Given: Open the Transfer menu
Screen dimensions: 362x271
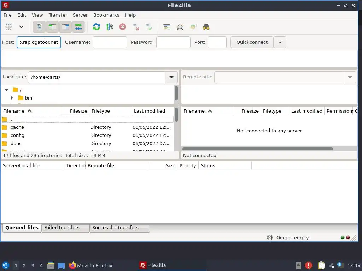Looking at the screenshot, I should (58, 15).
